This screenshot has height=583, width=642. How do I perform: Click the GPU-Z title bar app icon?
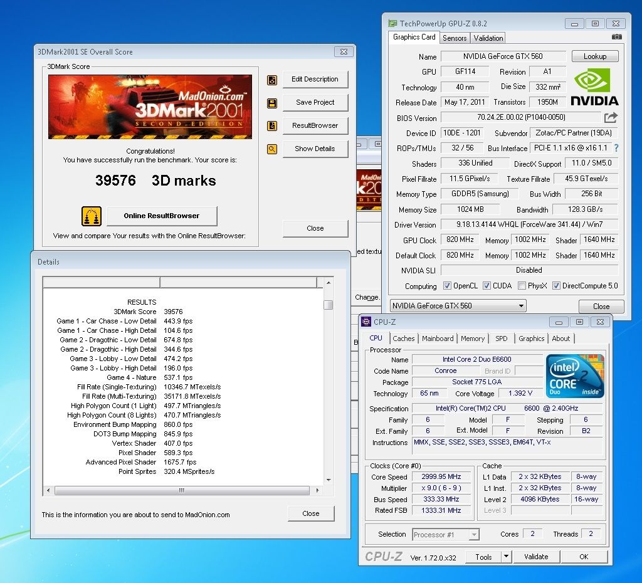pos(392,23)
